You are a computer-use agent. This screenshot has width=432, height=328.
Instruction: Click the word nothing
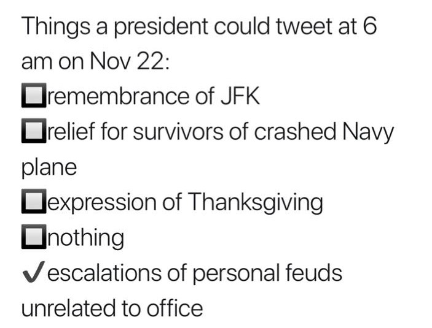click(x=85, y=238)
